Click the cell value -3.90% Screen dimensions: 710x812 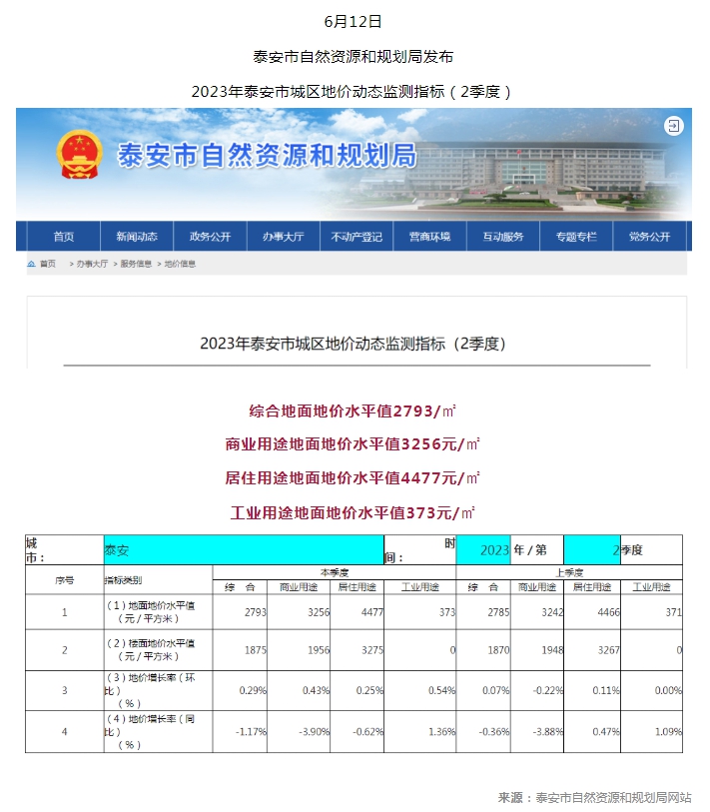pyautogui.click(x=315, y=732)
